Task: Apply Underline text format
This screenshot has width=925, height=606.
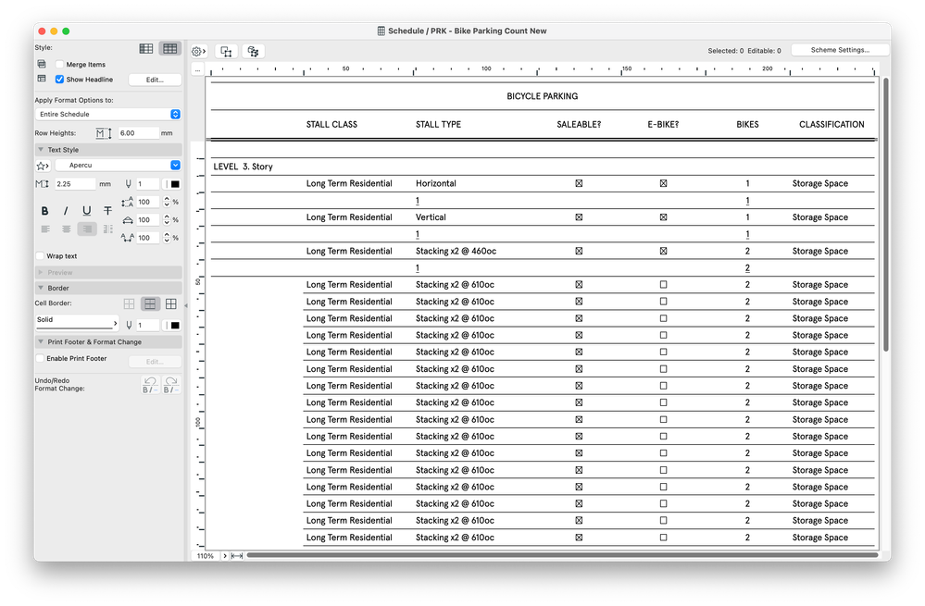Action: tap(87, 210)
